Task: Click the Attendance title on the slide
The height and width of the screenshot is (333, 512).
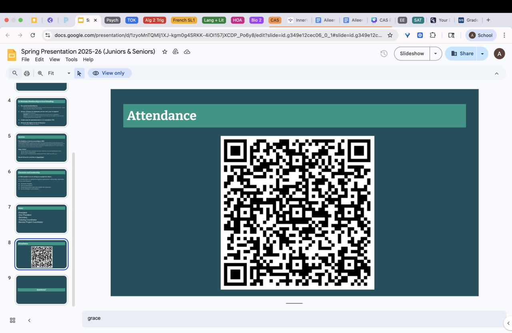Action: 162,116
